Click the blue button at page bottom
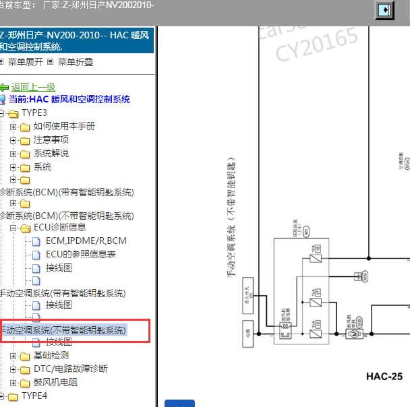The image size is (410, 407). point(179,403)
